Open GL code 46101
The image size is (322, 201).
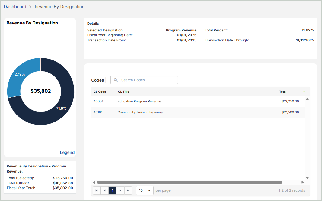(98, 112)
